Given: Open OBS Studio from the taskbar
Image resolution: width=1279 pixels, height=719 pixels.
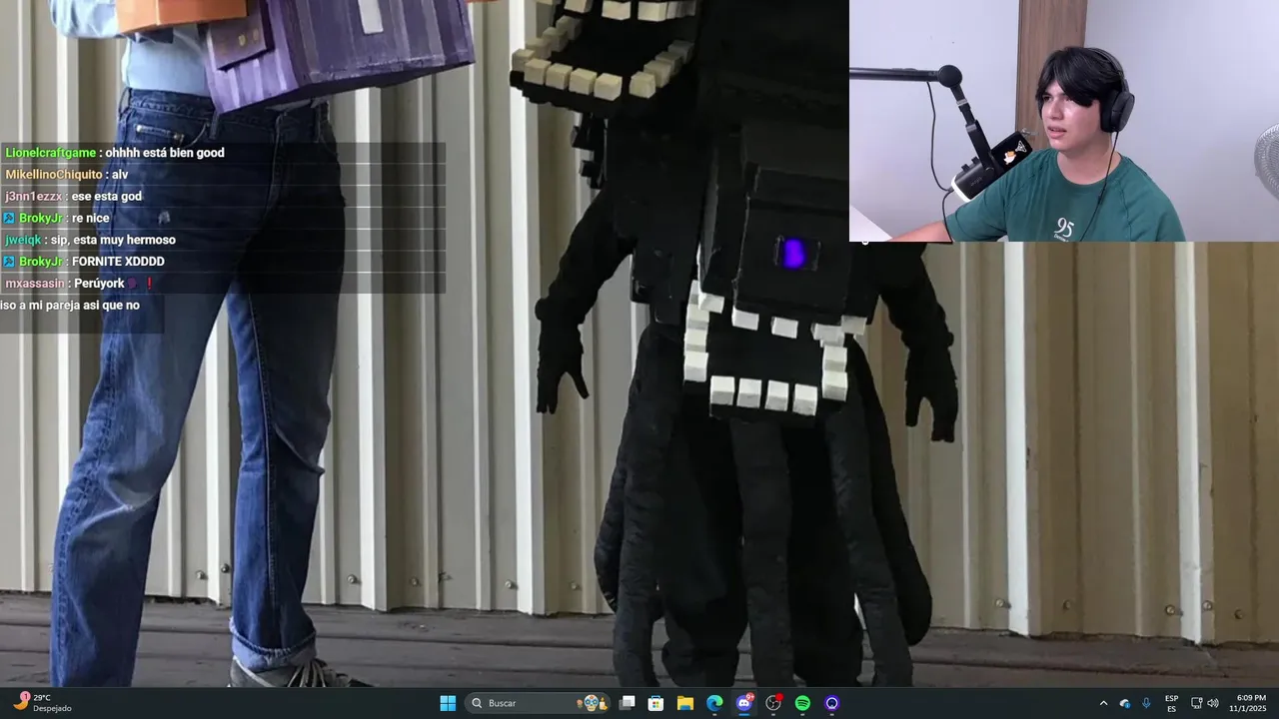Looking at the screenshot, I should point(773,703).
